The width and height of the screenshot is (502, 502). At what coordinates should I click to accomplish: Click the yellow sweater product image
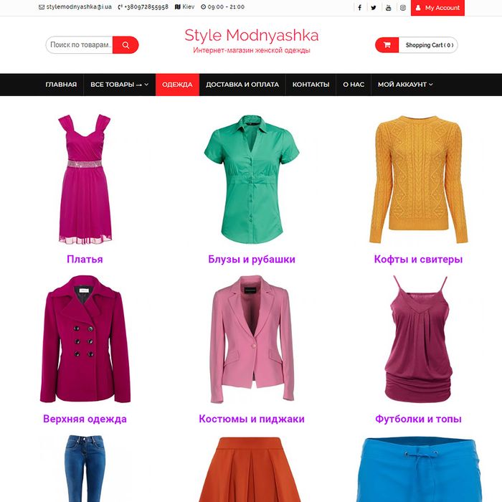click(x=418, y=179)
